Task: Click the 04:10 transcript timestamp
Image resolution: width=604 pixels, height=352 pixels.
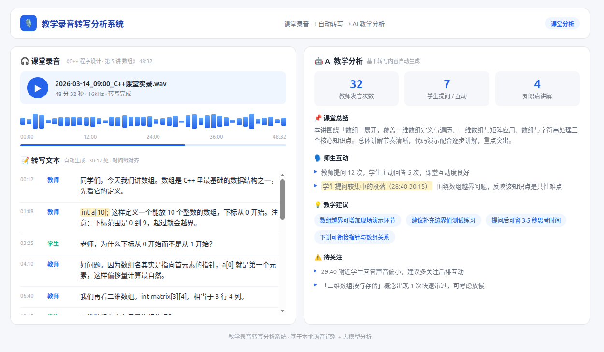Action: pyautogui.click(x=27, y=264)
